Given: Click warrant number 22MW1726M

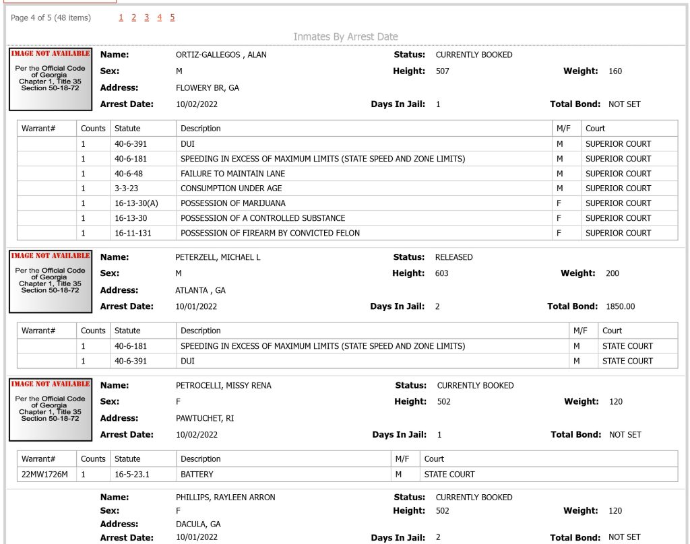Looking at the screenshot, I should [x=44, y=475].
